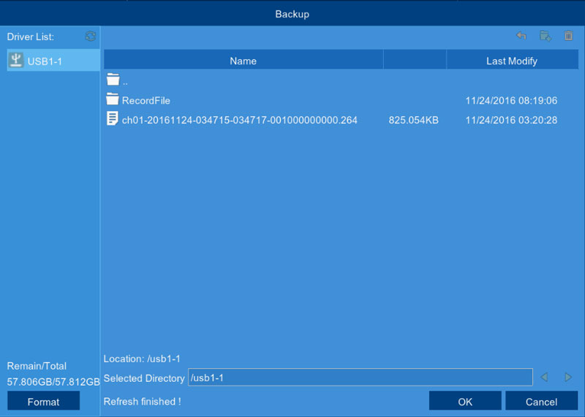
Task: Open the parent directory folder icon
Action: [x=113, y=80]
